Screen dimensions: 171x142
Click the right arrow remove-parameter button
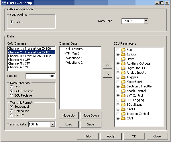(108, 74)
